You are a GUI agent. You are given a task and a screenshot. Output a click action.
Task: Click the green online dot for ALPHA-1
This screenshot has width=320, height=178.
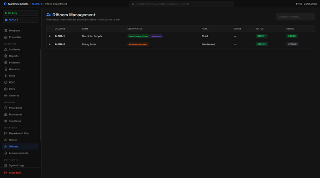coord(50,36)
